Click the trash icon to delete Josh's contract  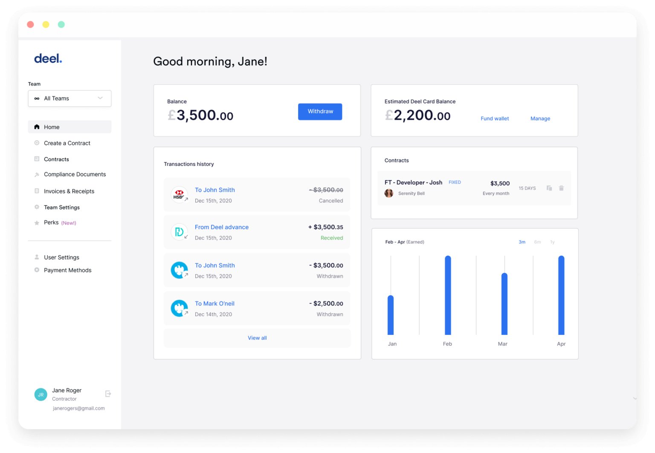[562, 188]
